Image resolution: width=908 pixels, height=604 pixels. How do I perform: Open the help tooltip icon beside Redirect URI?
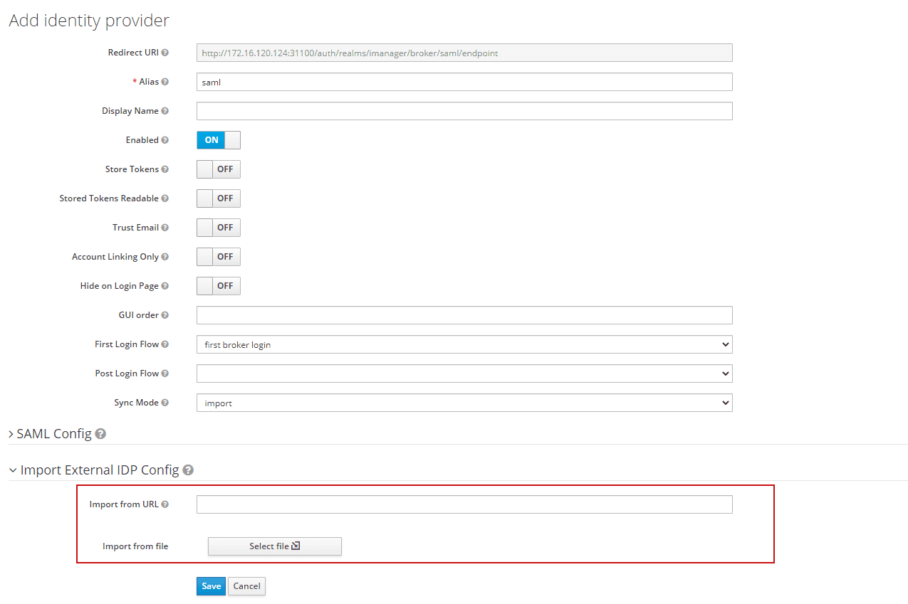[x=165, y=53]
